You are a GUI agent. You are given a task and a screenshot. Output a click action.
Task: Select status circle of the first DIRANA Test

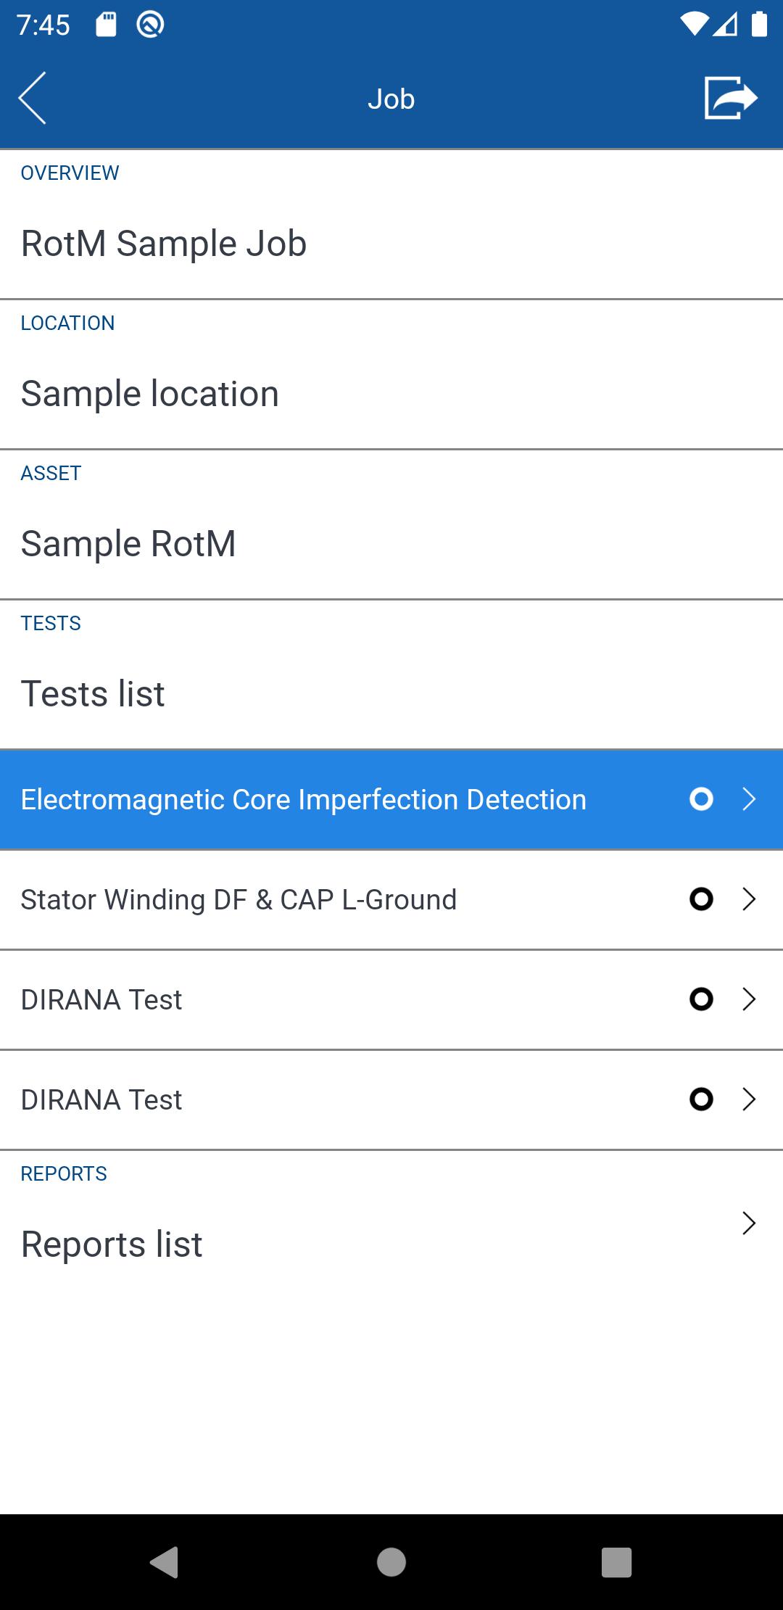tap(701, 999)
